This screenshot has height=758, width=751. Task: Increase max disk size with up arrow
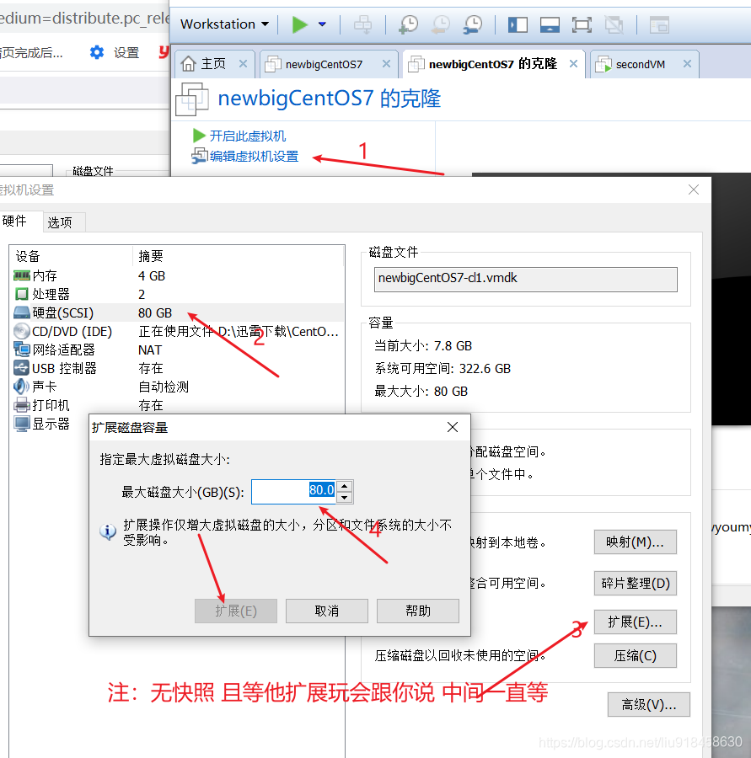344,486
